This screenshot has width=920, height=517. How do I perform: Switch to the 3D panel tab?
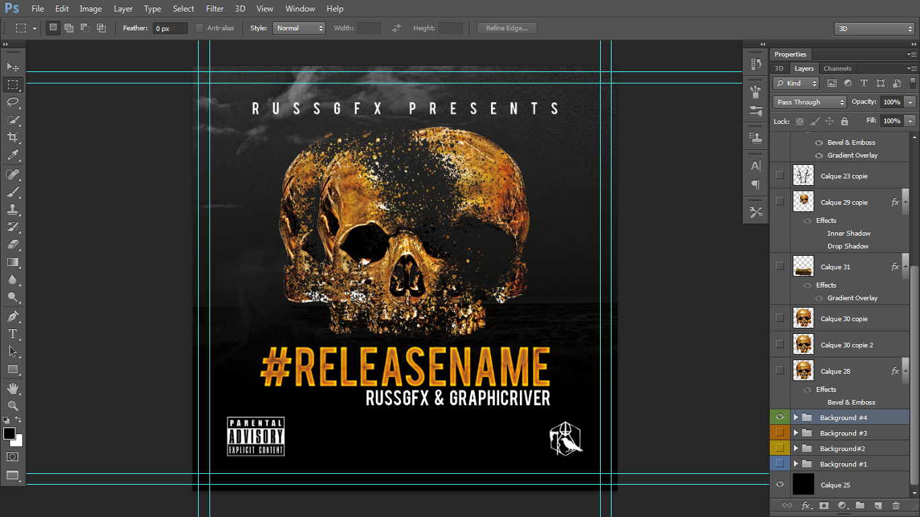point(779,69)
